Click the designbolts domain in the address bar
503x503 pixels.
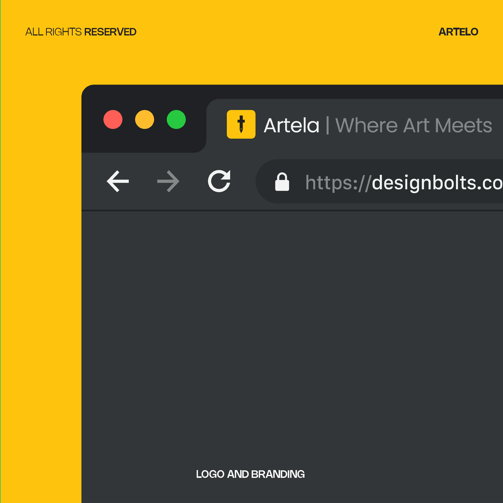[x=437, y=183]
